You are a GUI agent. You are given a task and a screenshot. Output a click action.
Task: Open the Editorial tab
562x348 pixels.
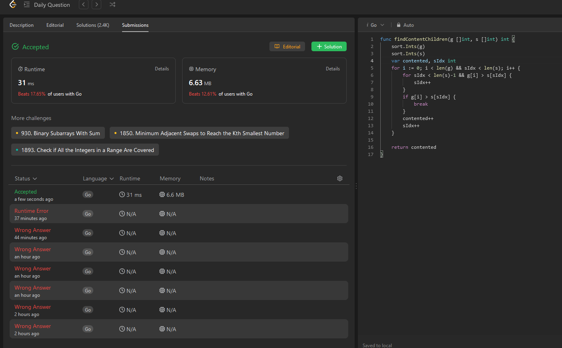55,25
